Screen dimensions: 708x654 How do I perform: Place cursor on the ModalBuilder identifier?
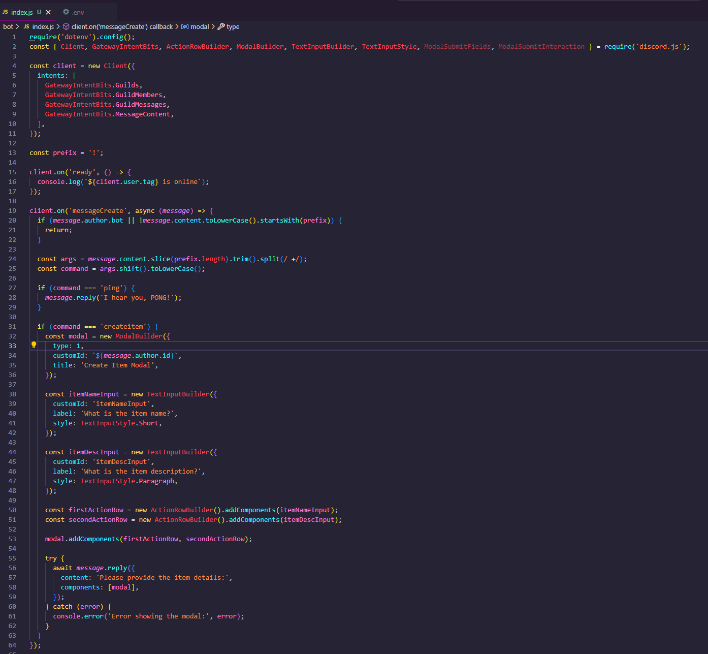(139, 336)
